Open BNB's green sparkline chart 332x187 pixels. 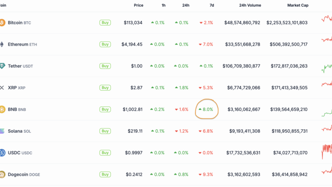(327, 113)
